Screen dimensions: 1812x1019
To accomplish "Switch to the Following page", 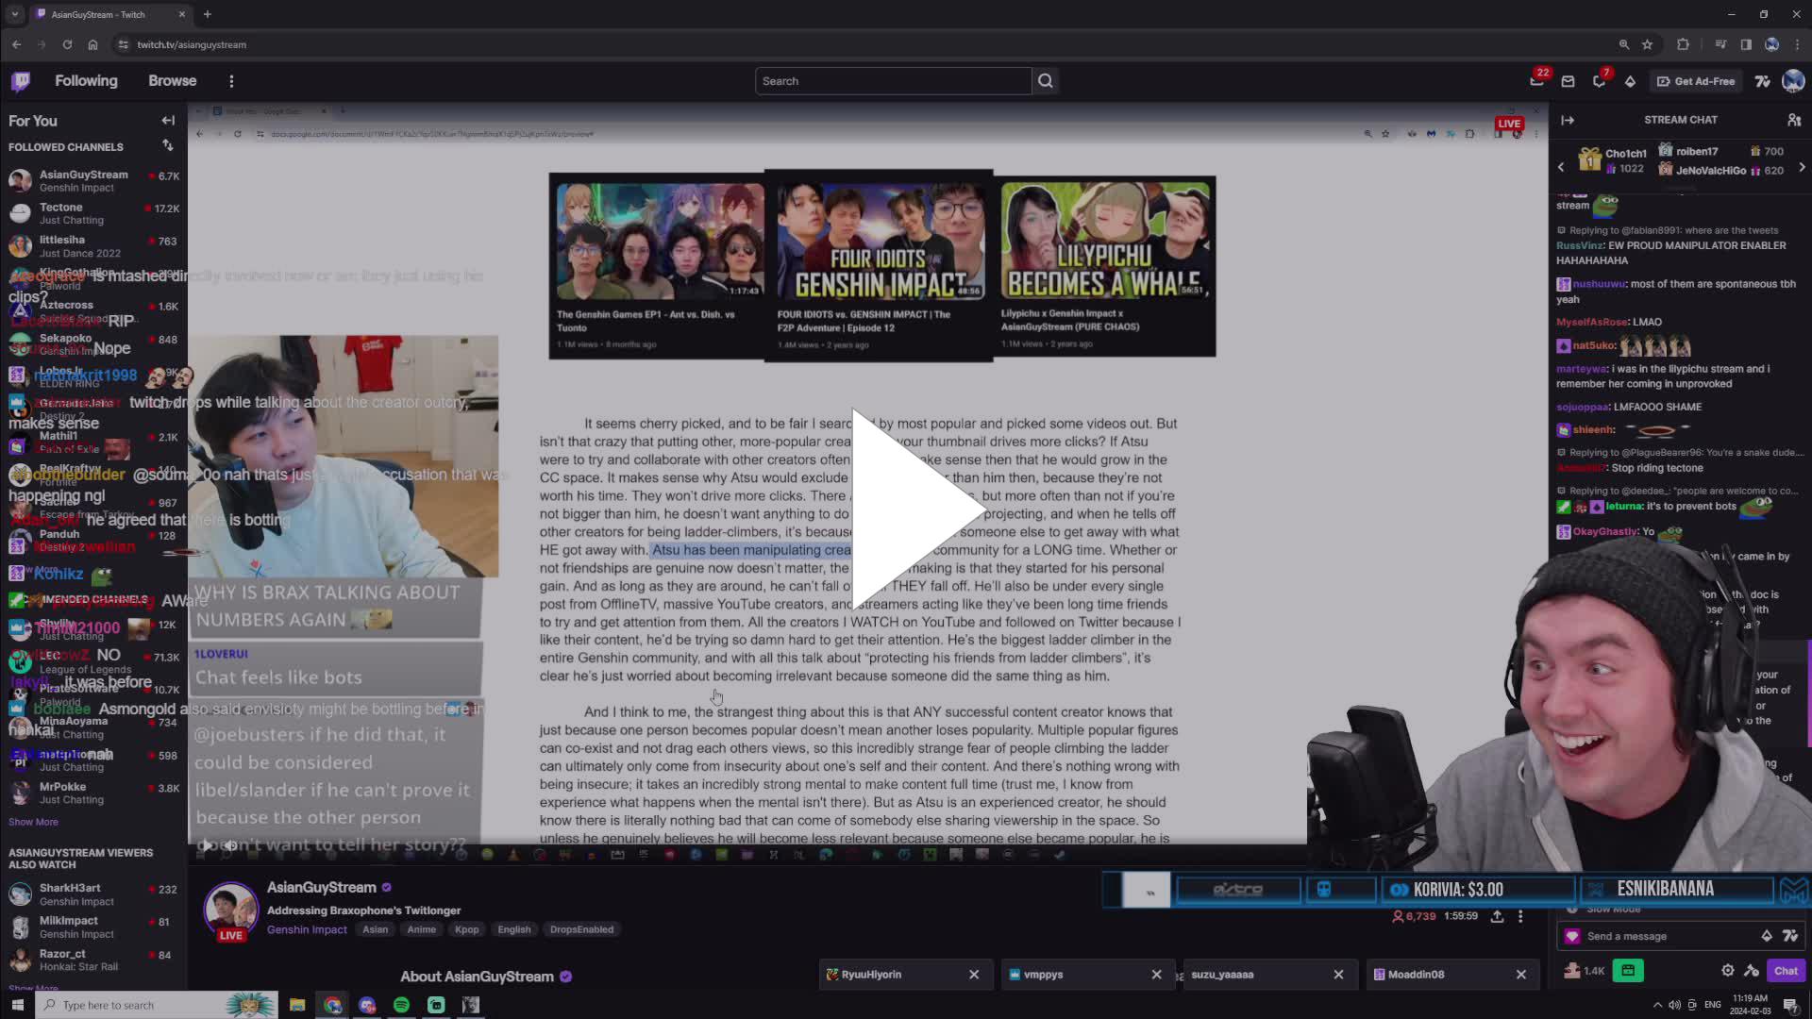I will [86, 81].
